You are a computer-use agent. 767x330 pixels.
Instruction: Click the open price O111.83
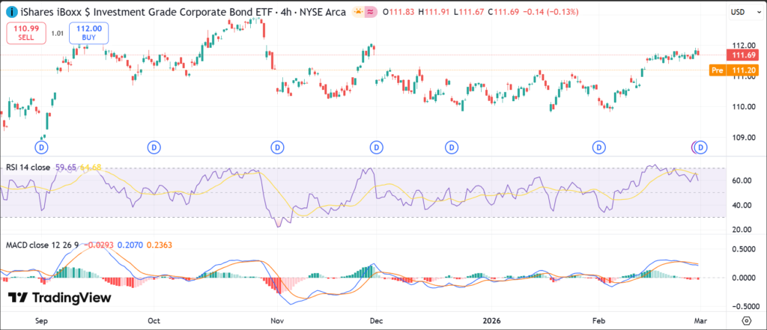[x=398, y=12]
